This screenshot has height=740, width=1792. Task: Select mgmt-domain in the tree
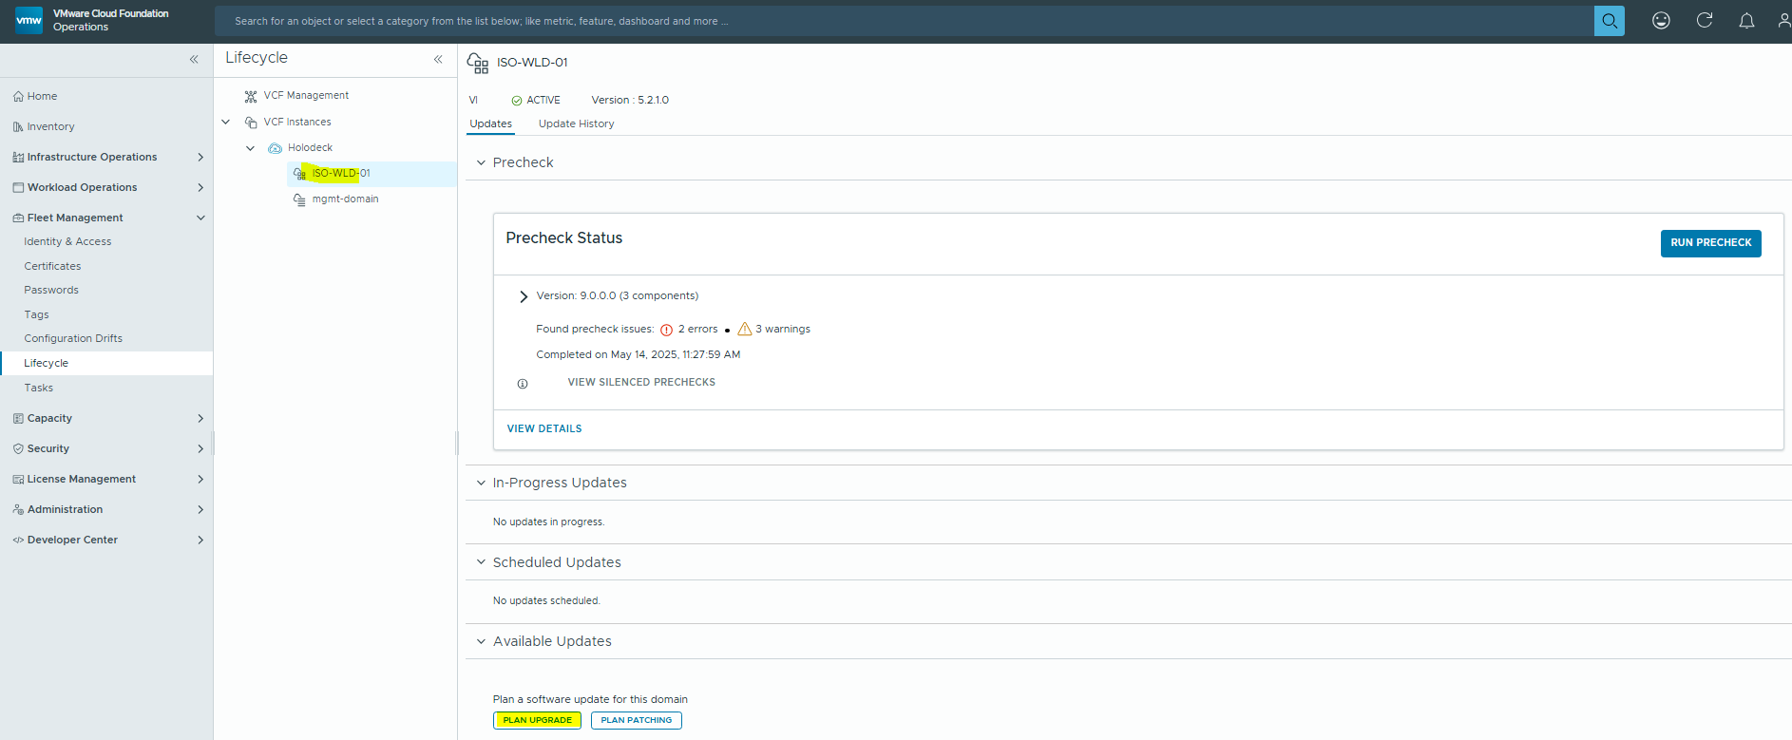345,199
